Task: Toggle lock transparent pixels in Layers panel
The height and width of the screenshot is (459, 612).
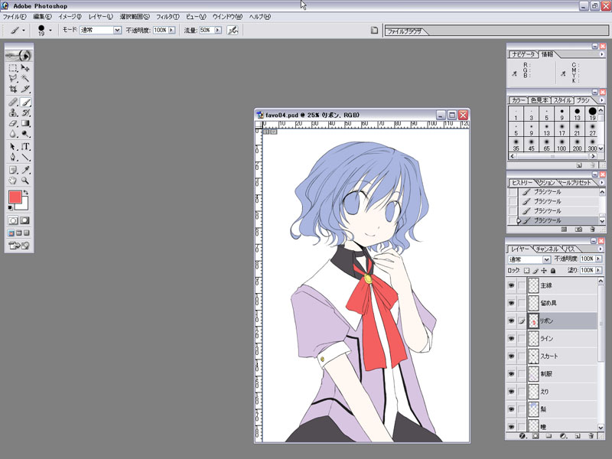Action: click(526, 271)
